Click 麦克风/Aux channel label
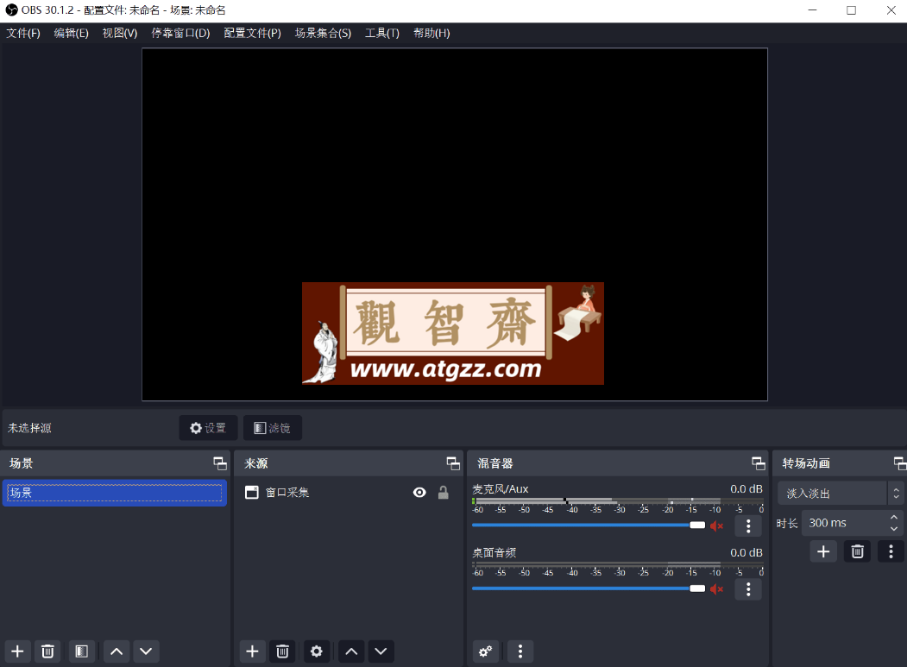The width and height of the screenshot is (907, 667). [x=501, y=489]
